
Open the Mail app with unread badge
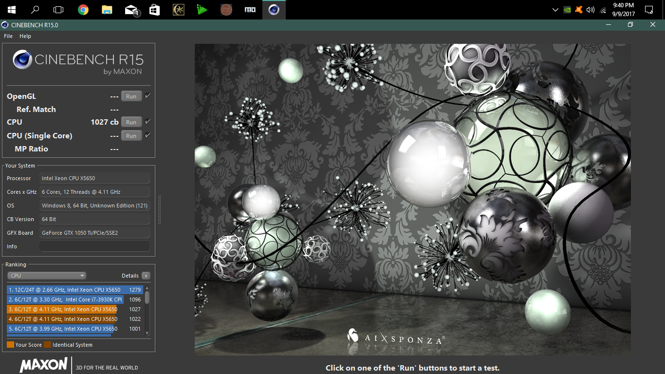click(x=131, y=10)
